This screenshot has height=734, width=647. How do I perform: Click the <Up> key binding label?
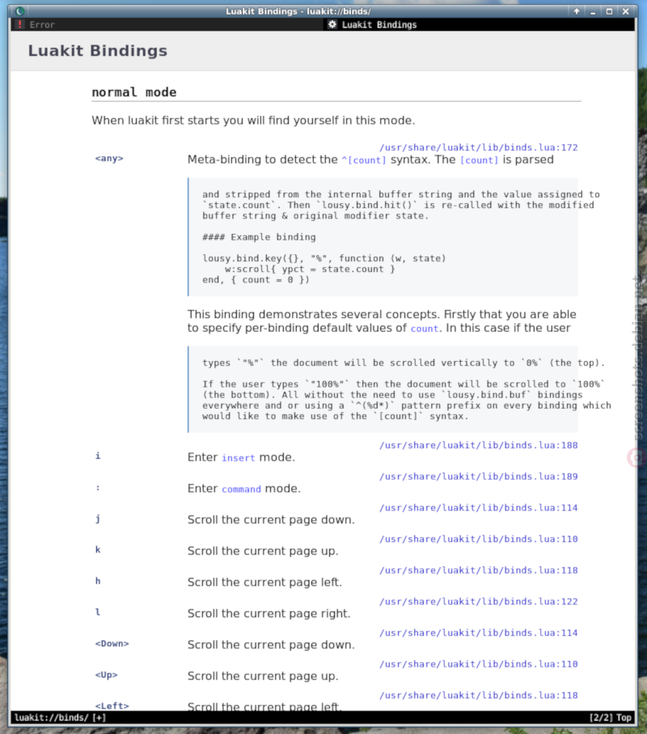(106, 675)
